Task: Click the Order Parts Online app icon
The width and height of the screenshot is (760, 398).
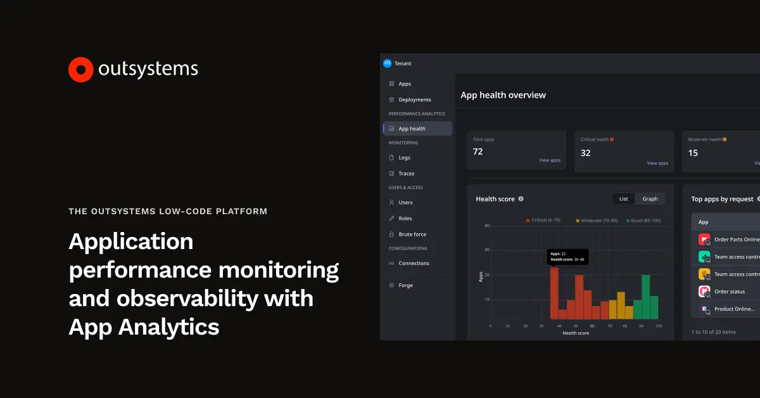Action: (705, 239)
